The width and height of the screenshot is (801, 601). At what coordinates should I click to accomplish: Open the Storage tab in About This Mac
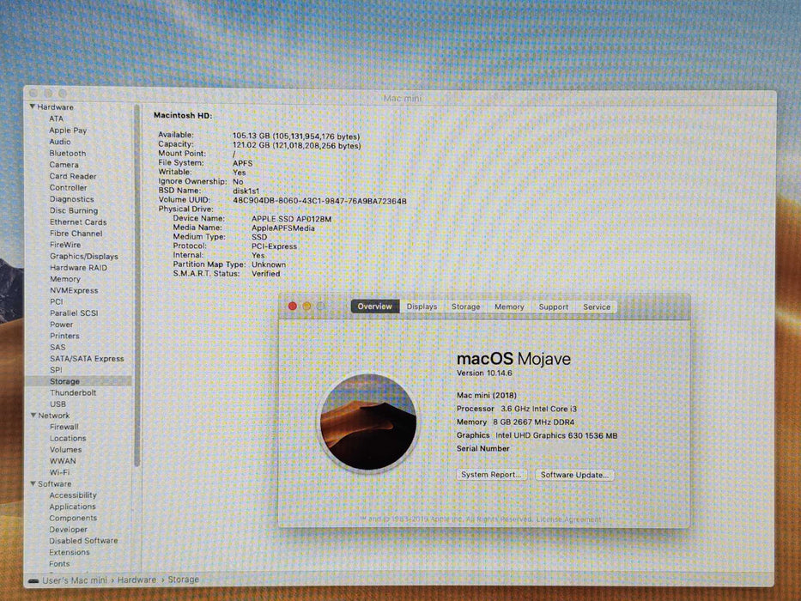pos(465,307)
